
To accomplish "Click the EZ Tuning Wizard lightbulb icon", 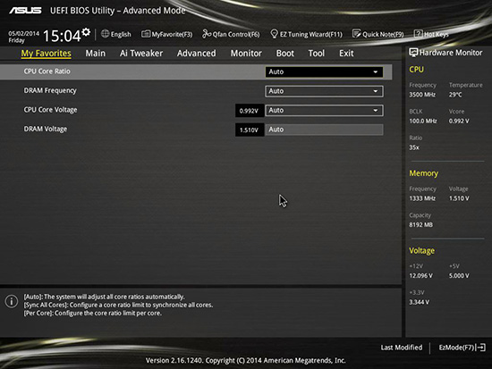I will pos(274,34).
